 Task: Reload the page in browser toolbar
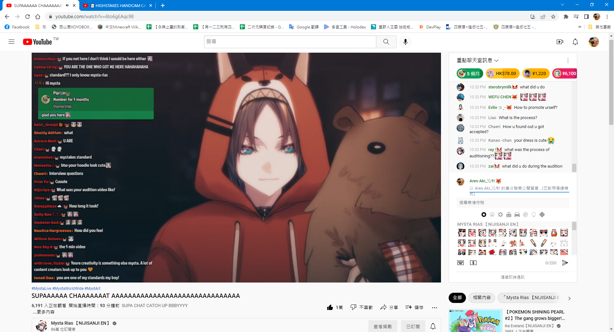28,17
